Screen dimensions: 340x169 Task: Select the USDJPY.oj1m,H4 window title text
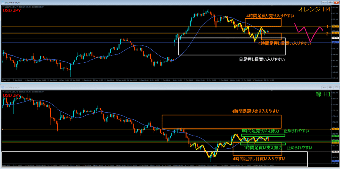click(12, 2)
